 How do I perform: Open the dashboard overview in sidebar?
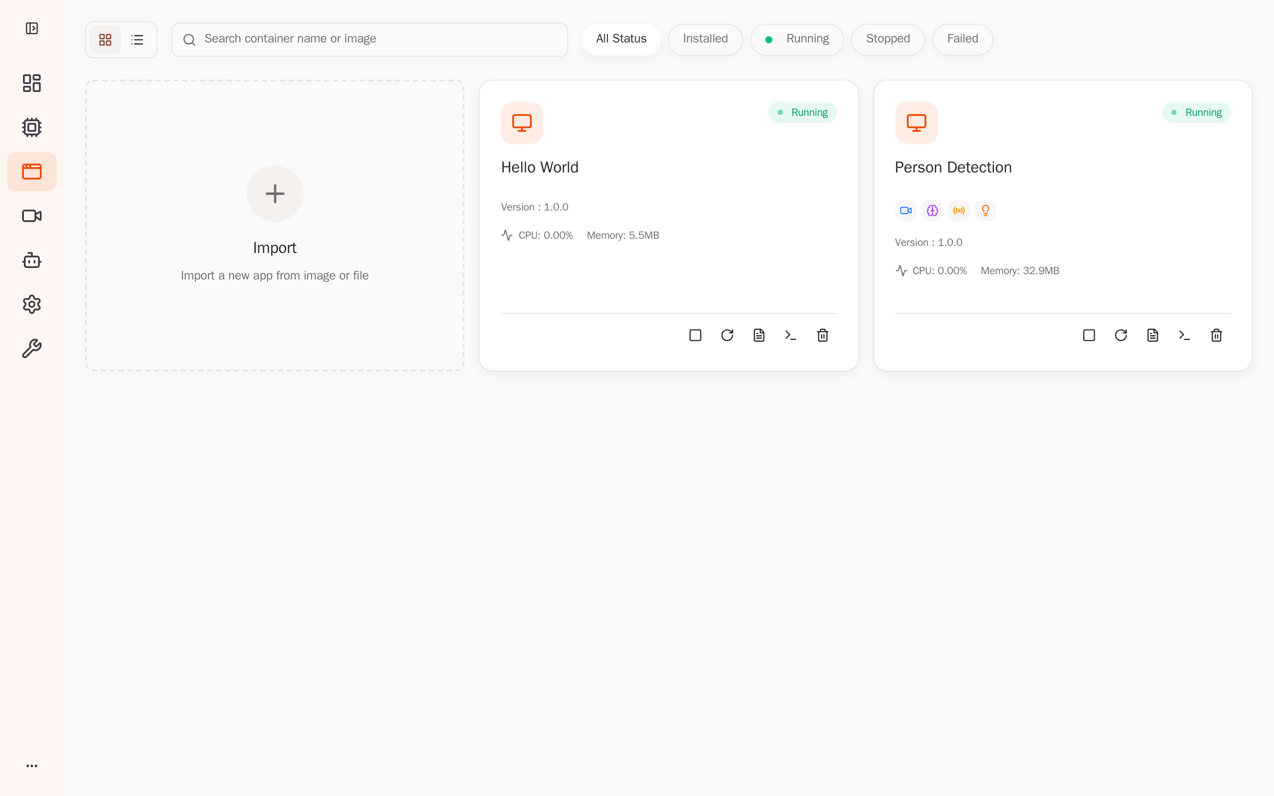(x=31, y=83)
